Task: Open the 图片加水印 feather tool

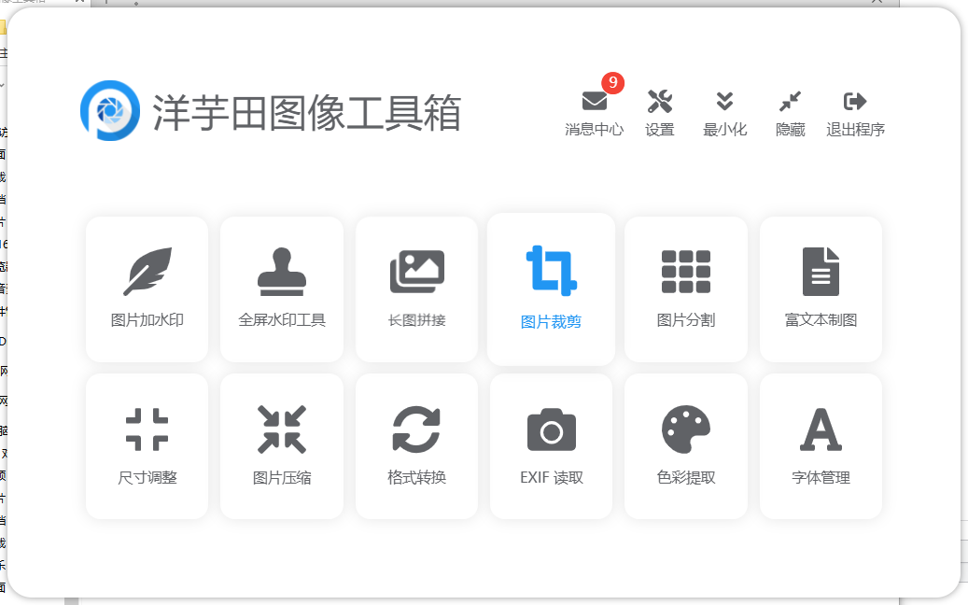Action: coord(147,288)
